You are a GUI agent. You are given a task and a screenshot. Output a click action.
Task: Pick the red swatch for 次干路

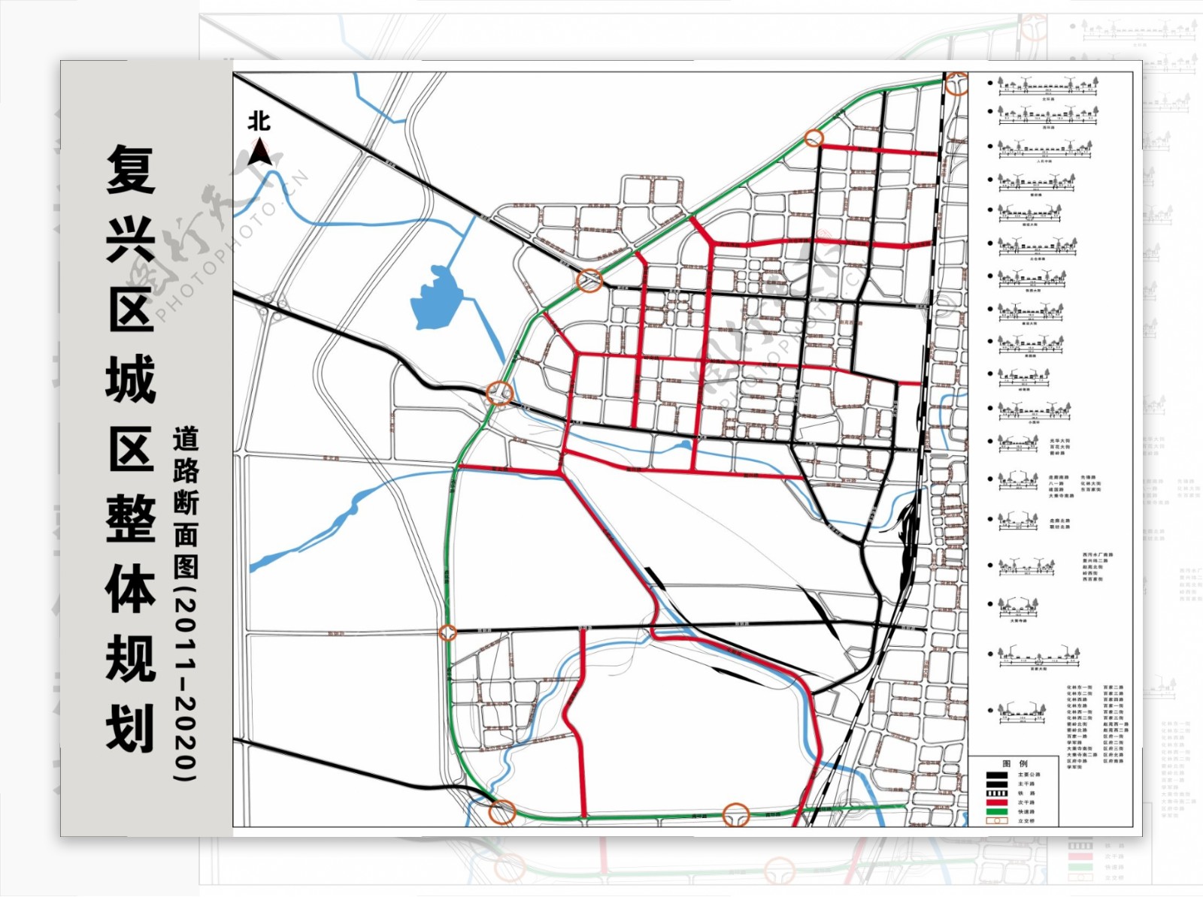[996, 802]
